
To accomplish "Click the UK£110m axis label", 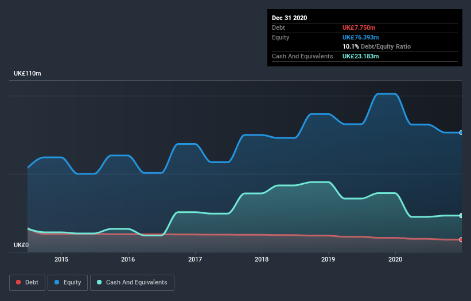I will click(28, 73).
